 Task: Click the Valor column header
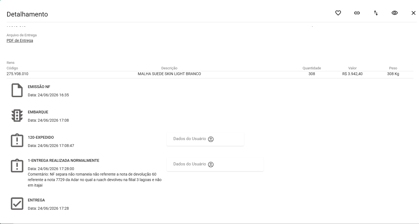(x=353, y=68)
